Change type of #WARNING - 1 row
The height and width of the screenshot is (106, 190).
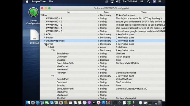tap(99, 19)
